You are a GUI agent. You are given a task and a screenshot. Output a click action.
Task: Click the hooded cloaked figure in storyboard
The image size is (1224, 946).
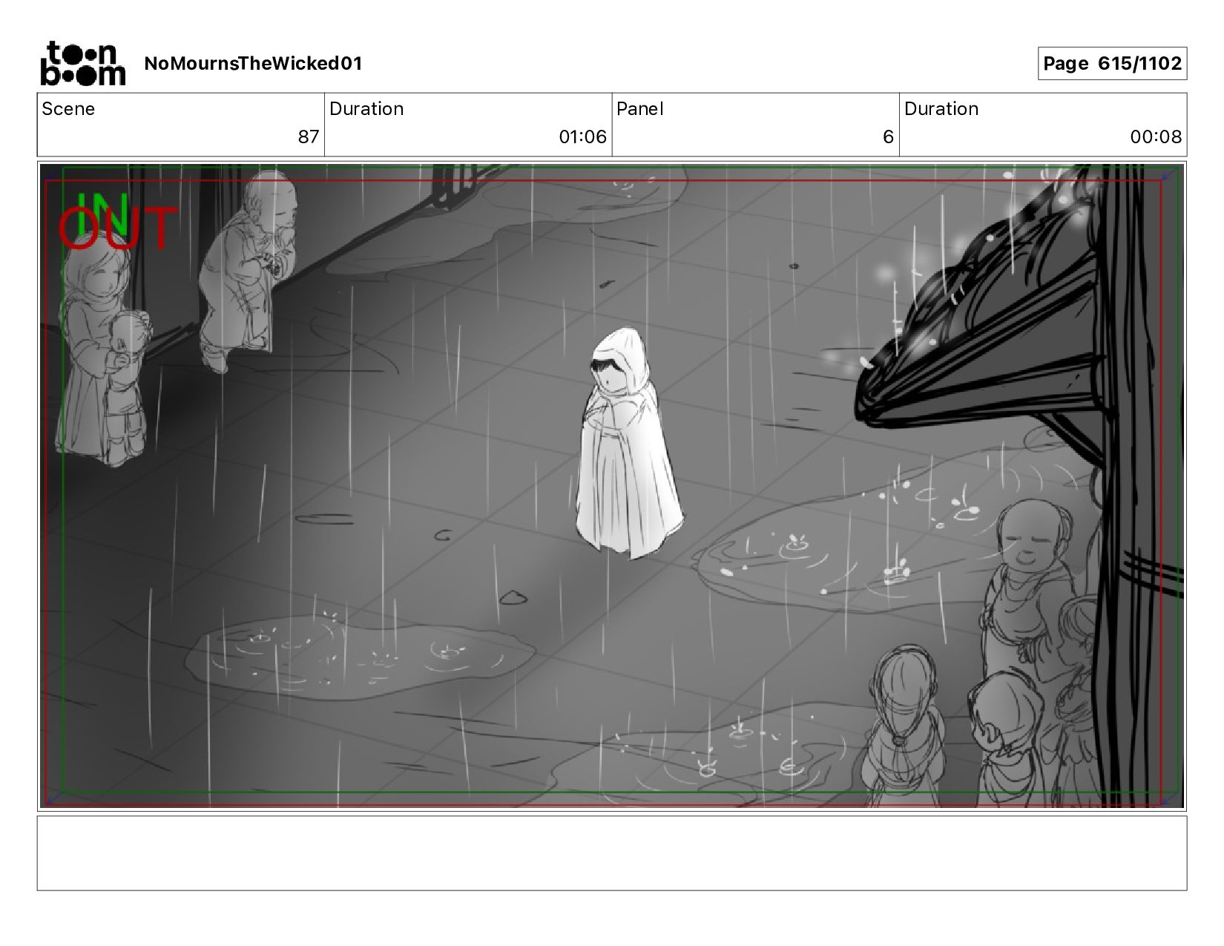[x=629, y=443]
